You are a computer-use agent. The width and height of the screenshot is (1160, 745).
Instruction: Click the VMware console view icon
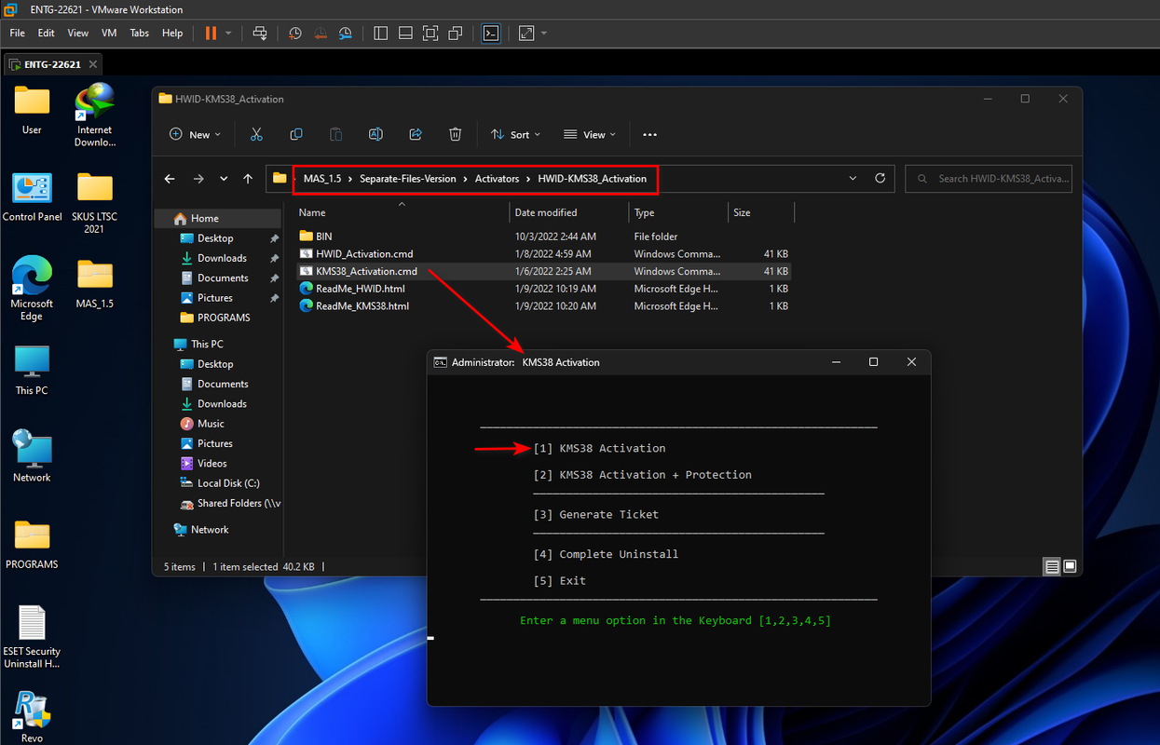[491, 33]
